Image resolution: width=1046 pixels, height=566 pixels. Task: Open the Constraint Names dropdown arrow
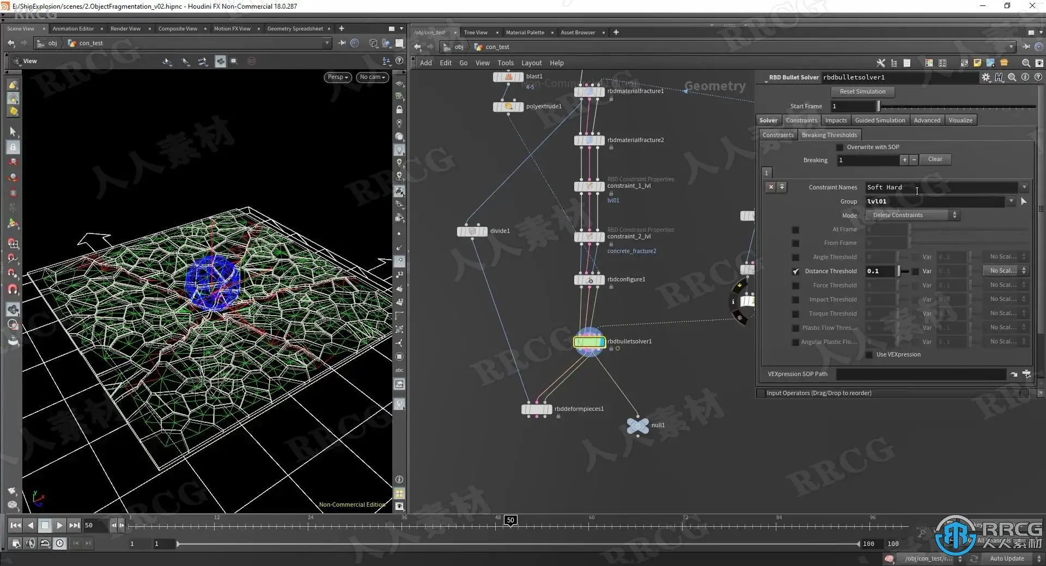tap(1024, 187)
